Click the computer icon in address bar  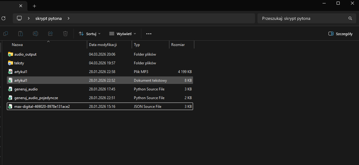coord(19,18)
